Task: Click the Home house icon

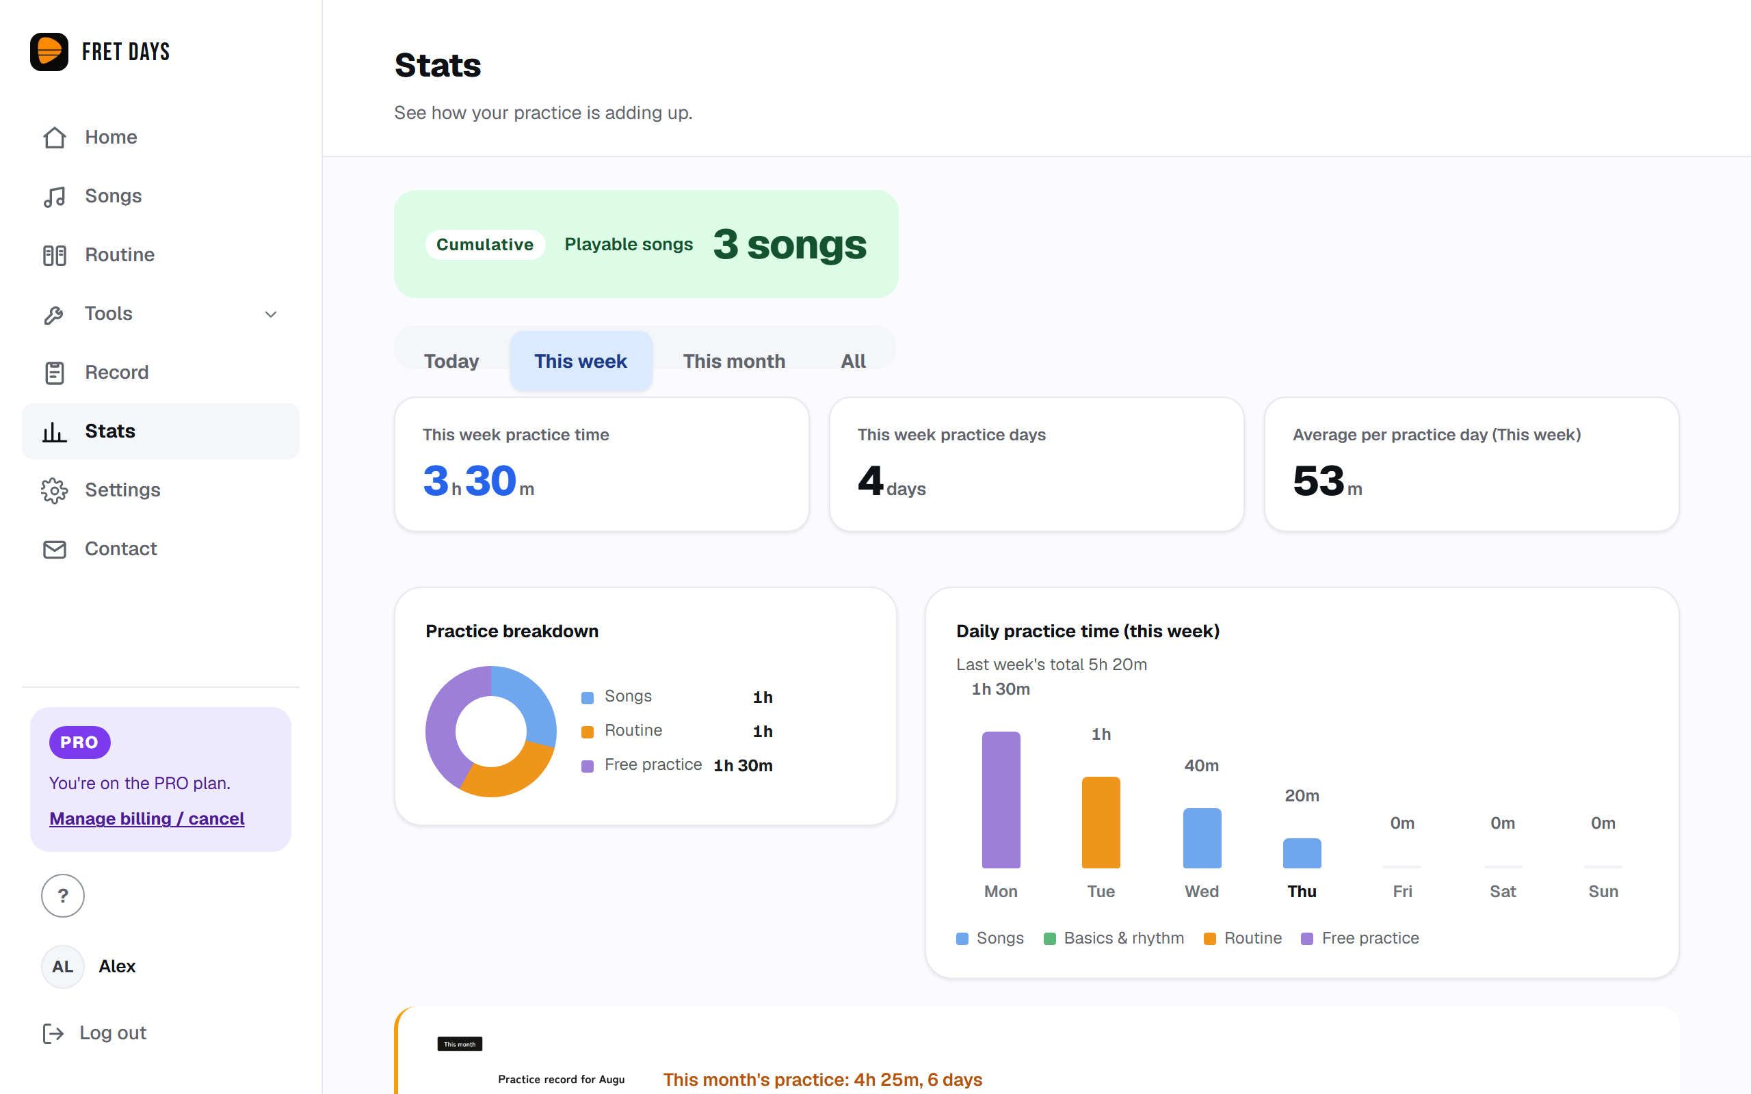Action: coord(54,137)
